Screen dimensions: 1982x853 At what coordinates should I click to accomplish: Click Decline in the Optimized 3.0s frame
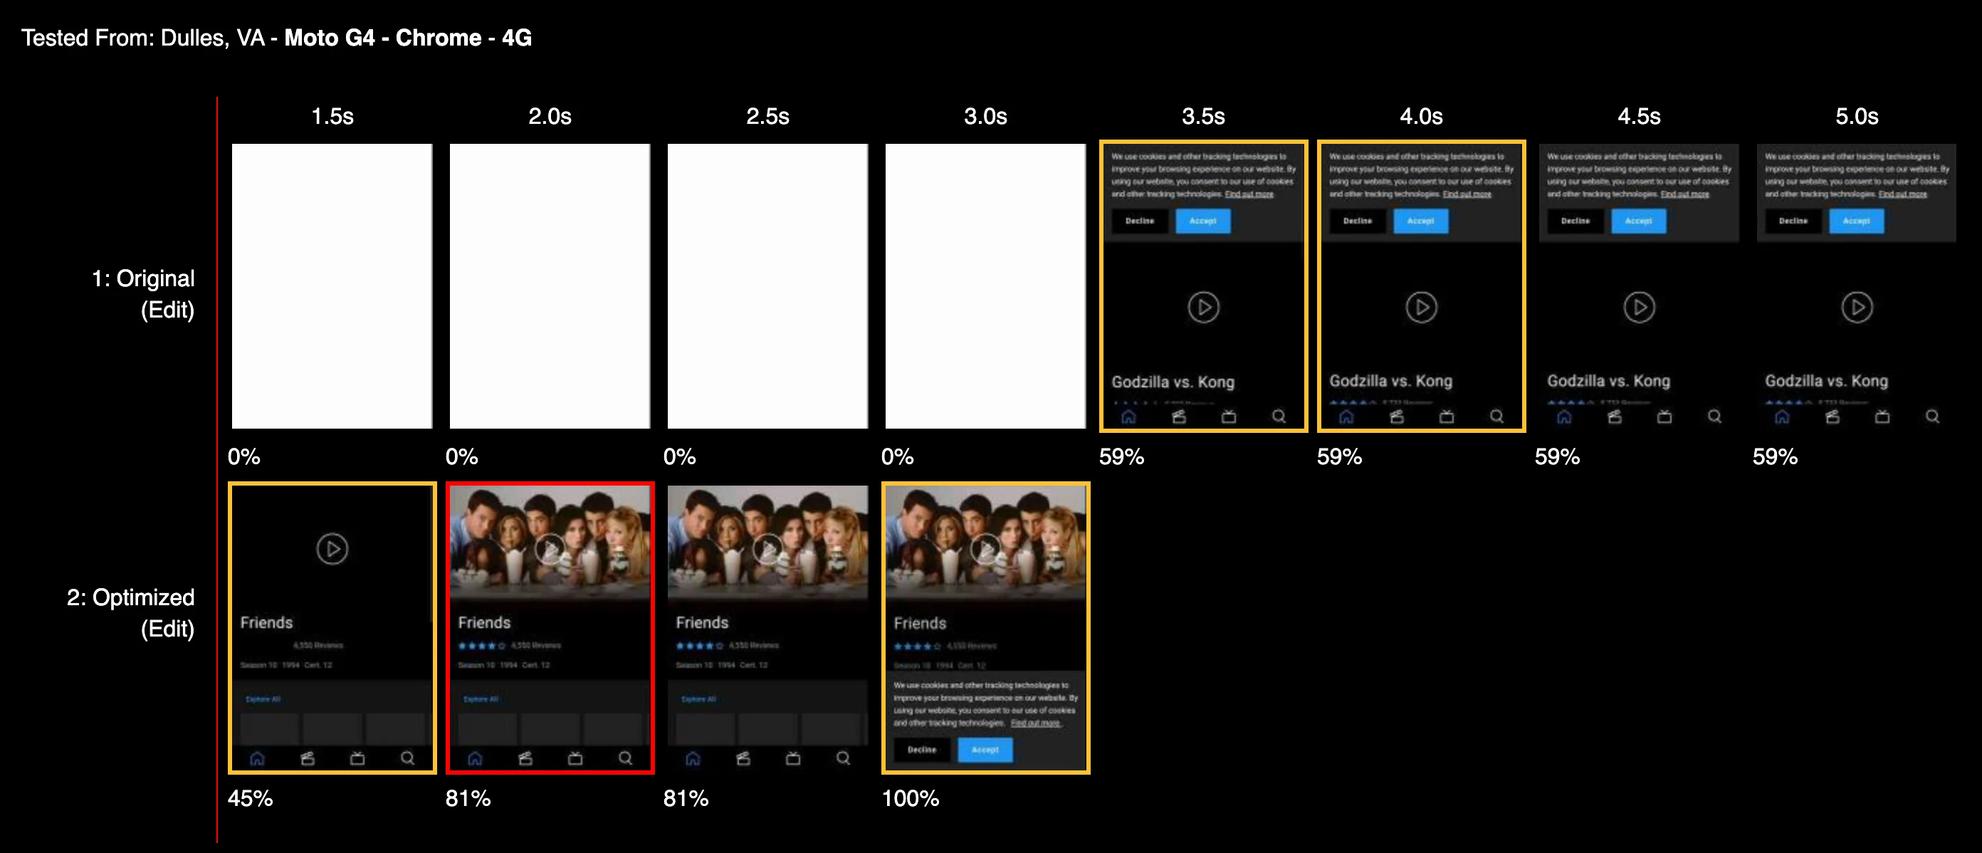click(922, 749)
